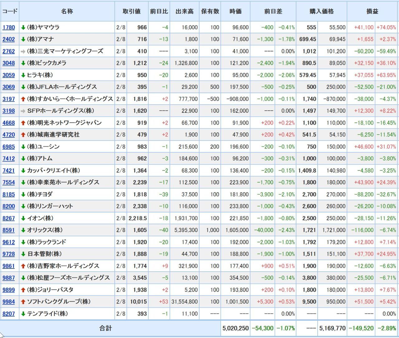Viewport: 399px width, 338px height.
Task: Click the red up arrow beside (株)明光ネットワークジャパン
Action: click(23, 123)
